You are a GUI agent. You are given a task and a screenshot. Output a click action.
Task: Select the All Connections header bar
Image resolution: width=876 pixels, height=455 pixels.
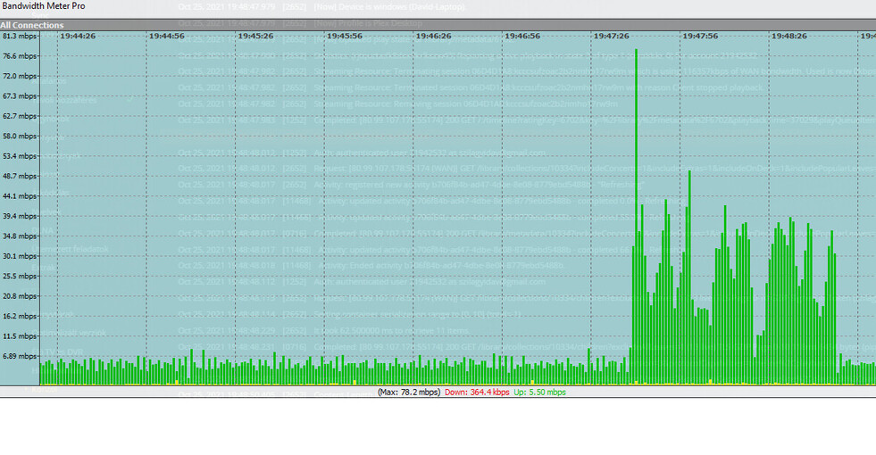pos(438,25)
